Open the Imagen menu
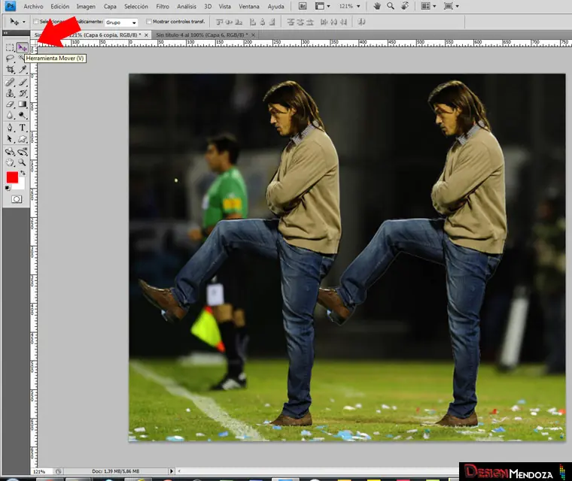572x481 pixels. [86, 6]
